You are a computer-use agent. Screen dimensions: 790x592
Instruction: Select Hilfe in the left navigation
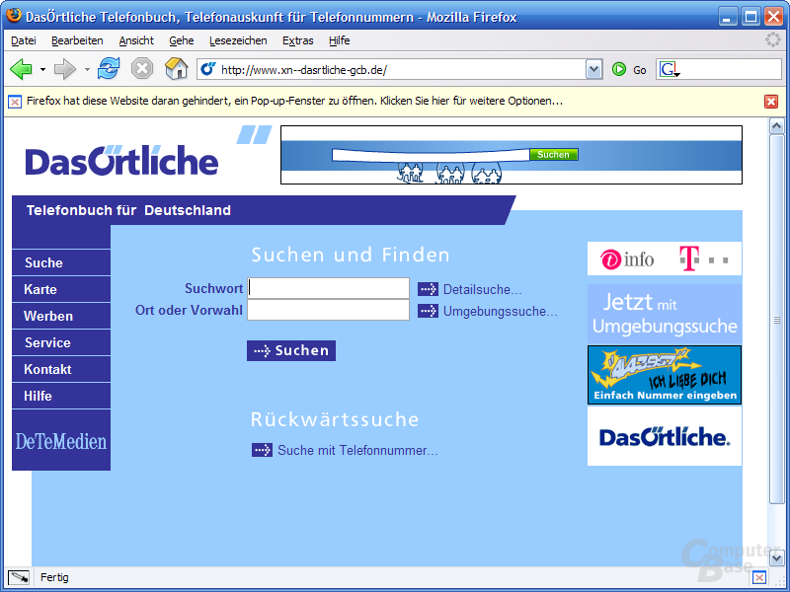(x=61, y=397)
